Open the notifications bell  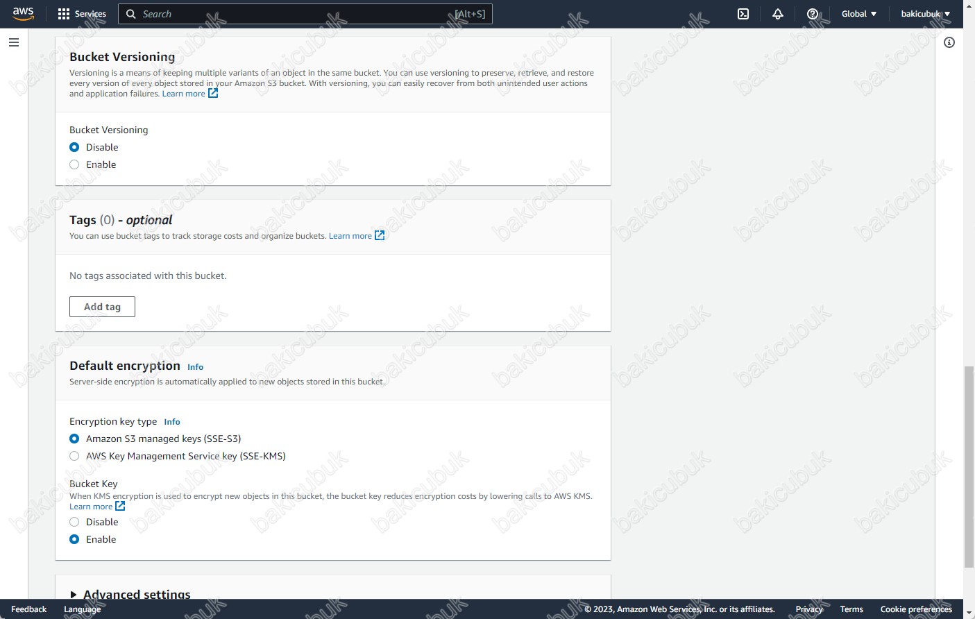(778, 14)
